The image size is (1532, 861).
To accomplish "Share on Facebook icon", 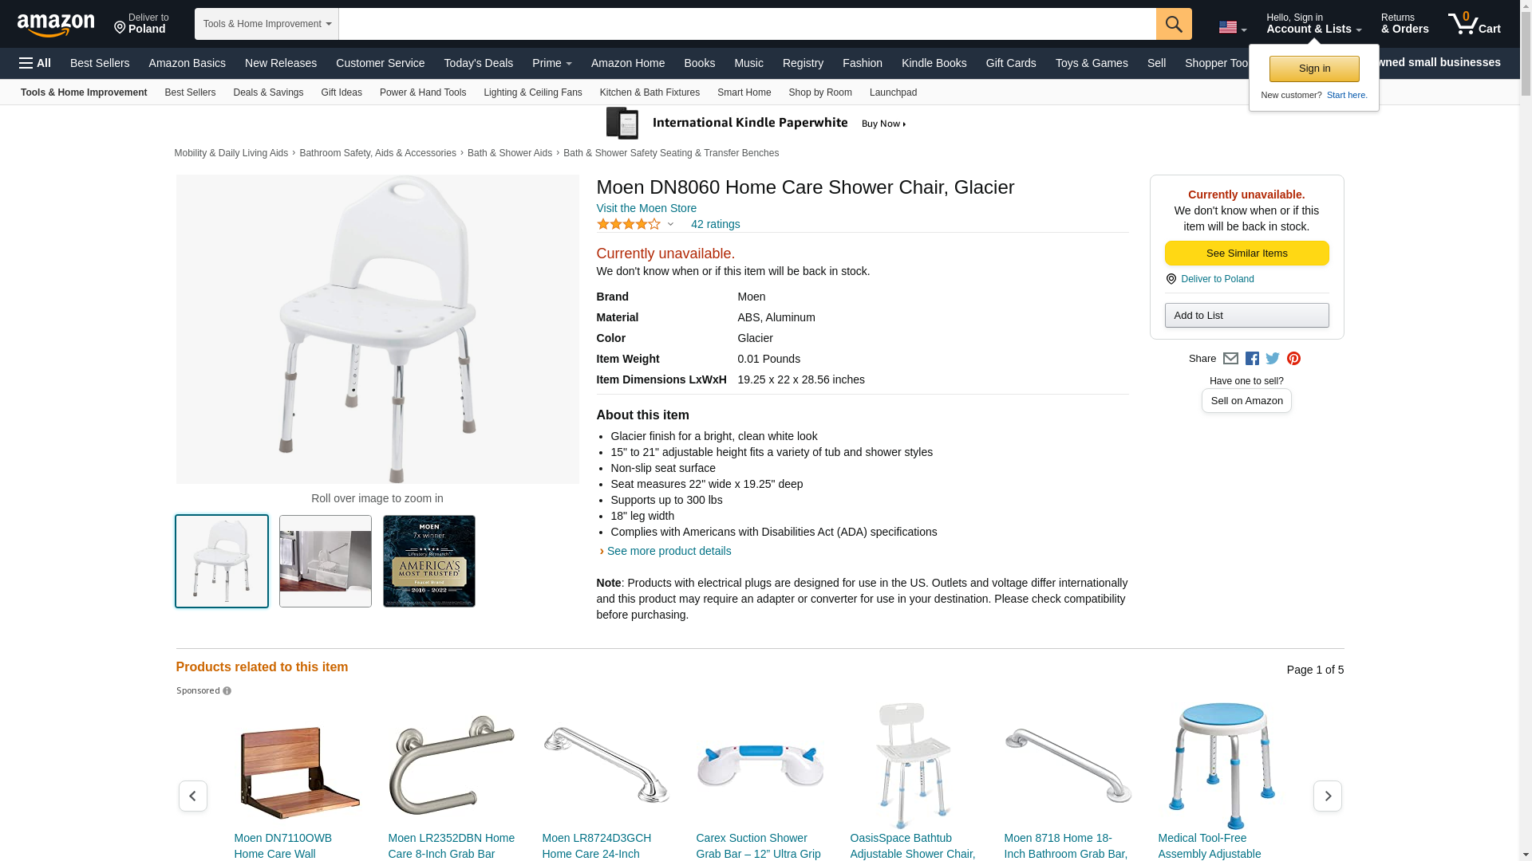I will (1252, 359).
